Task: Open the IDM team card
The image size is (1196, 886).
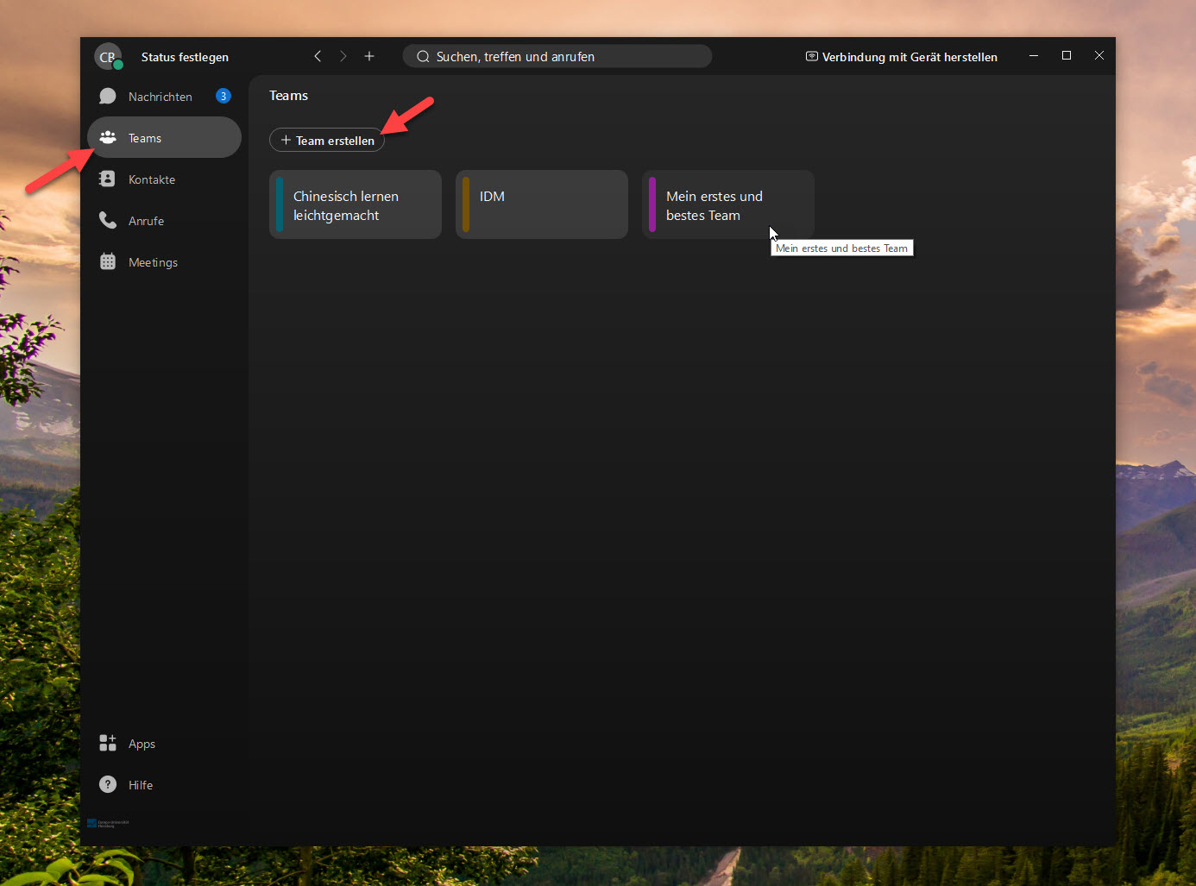Action: click(x=542, y=205)
